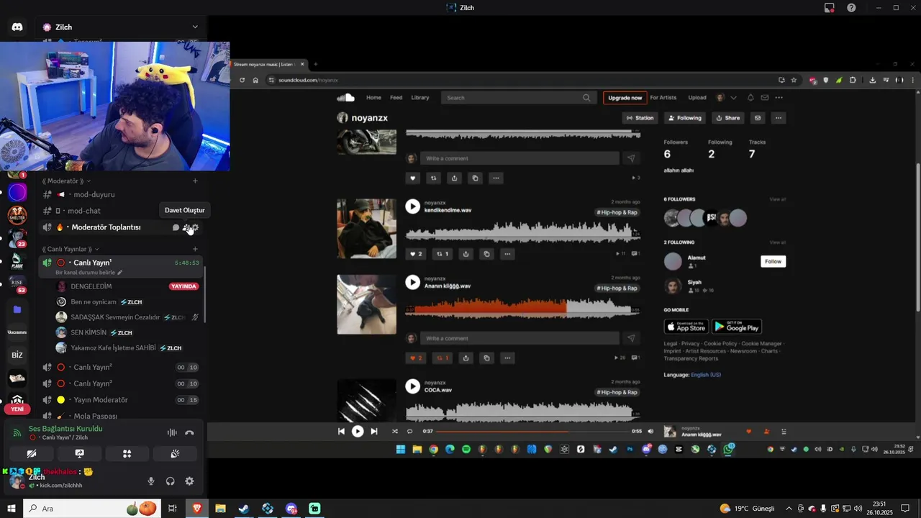This screenshot has height=518, width=921.
Task: Create invite for Moderatör Toplantısı channel
Action: click(x=186, y=227)
